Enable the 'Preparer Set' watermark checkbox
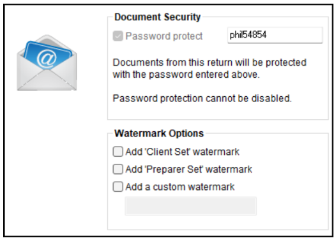Screen dimensions: 334x239 118,170
